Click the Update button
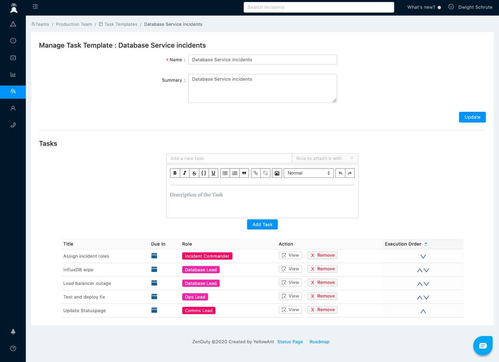The image size is (499, 362). (x=472, y=117)
